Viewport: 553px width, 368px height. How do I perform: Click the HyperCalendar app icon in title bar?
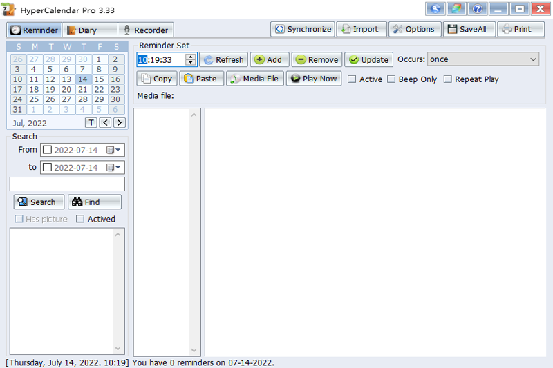(8, 10)
